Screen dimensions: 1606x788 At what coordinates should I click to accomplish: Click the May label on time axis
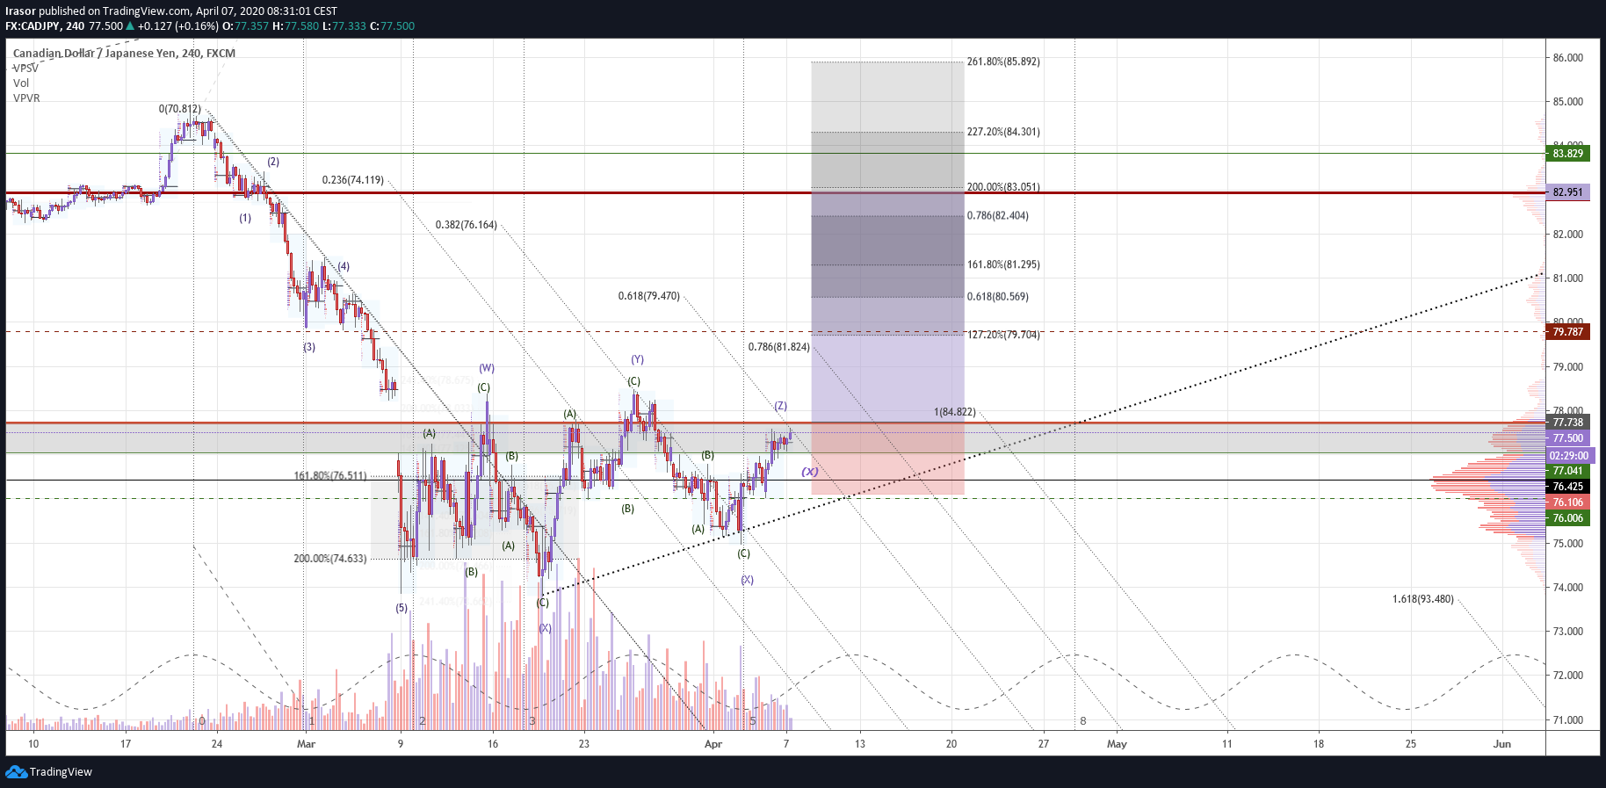coord(1117,744)
